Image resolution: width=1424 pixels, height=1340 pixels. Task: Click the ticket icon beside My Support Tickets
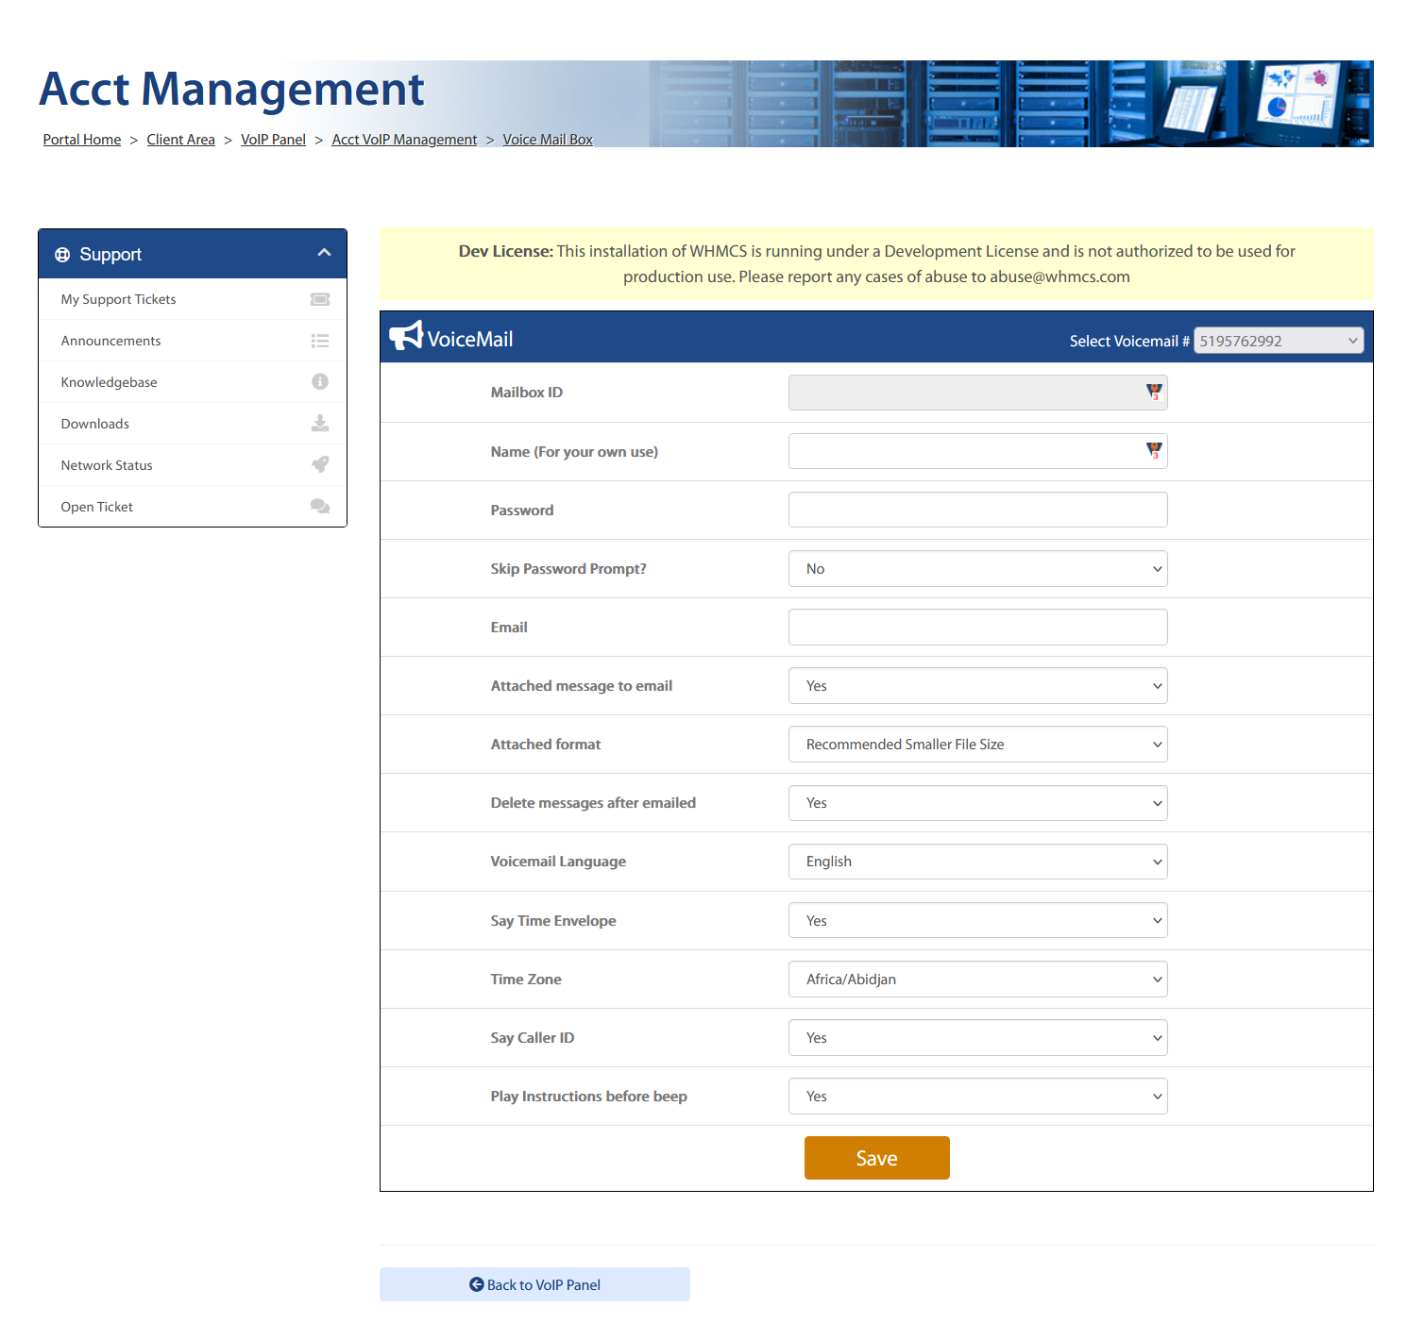tap(320, 299)
